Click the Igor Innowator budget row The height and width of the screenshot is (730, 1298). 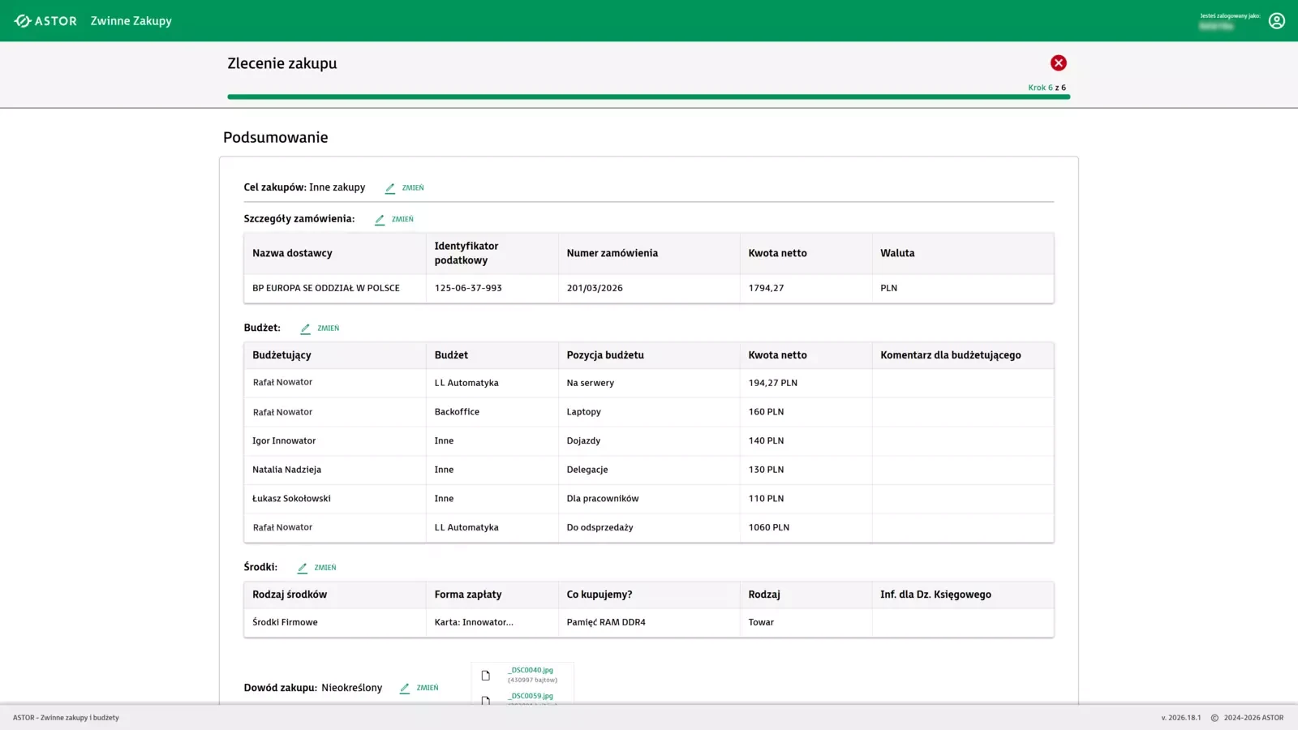click(x=284, y=440)
